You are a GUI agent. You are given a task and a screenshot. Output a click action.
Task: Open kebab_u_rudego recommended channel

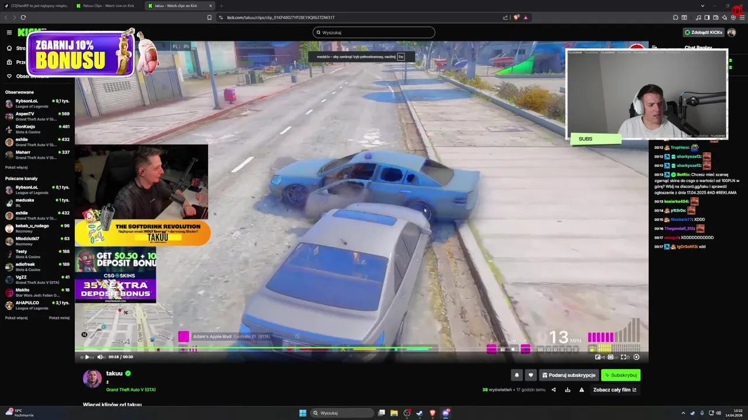pyautogui.click(x=37, y=228)
